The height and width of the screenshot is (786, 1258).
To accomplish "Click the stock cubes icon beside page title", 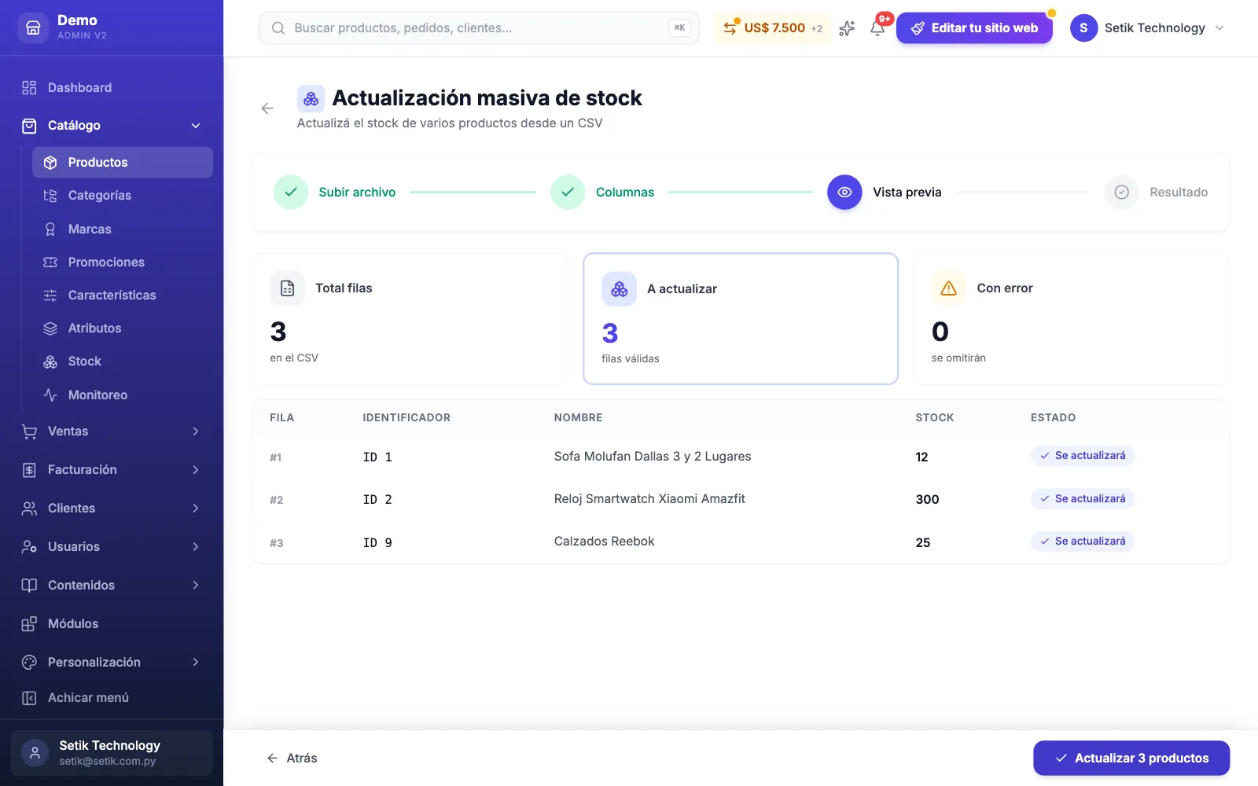I will [x=311, y=98].
